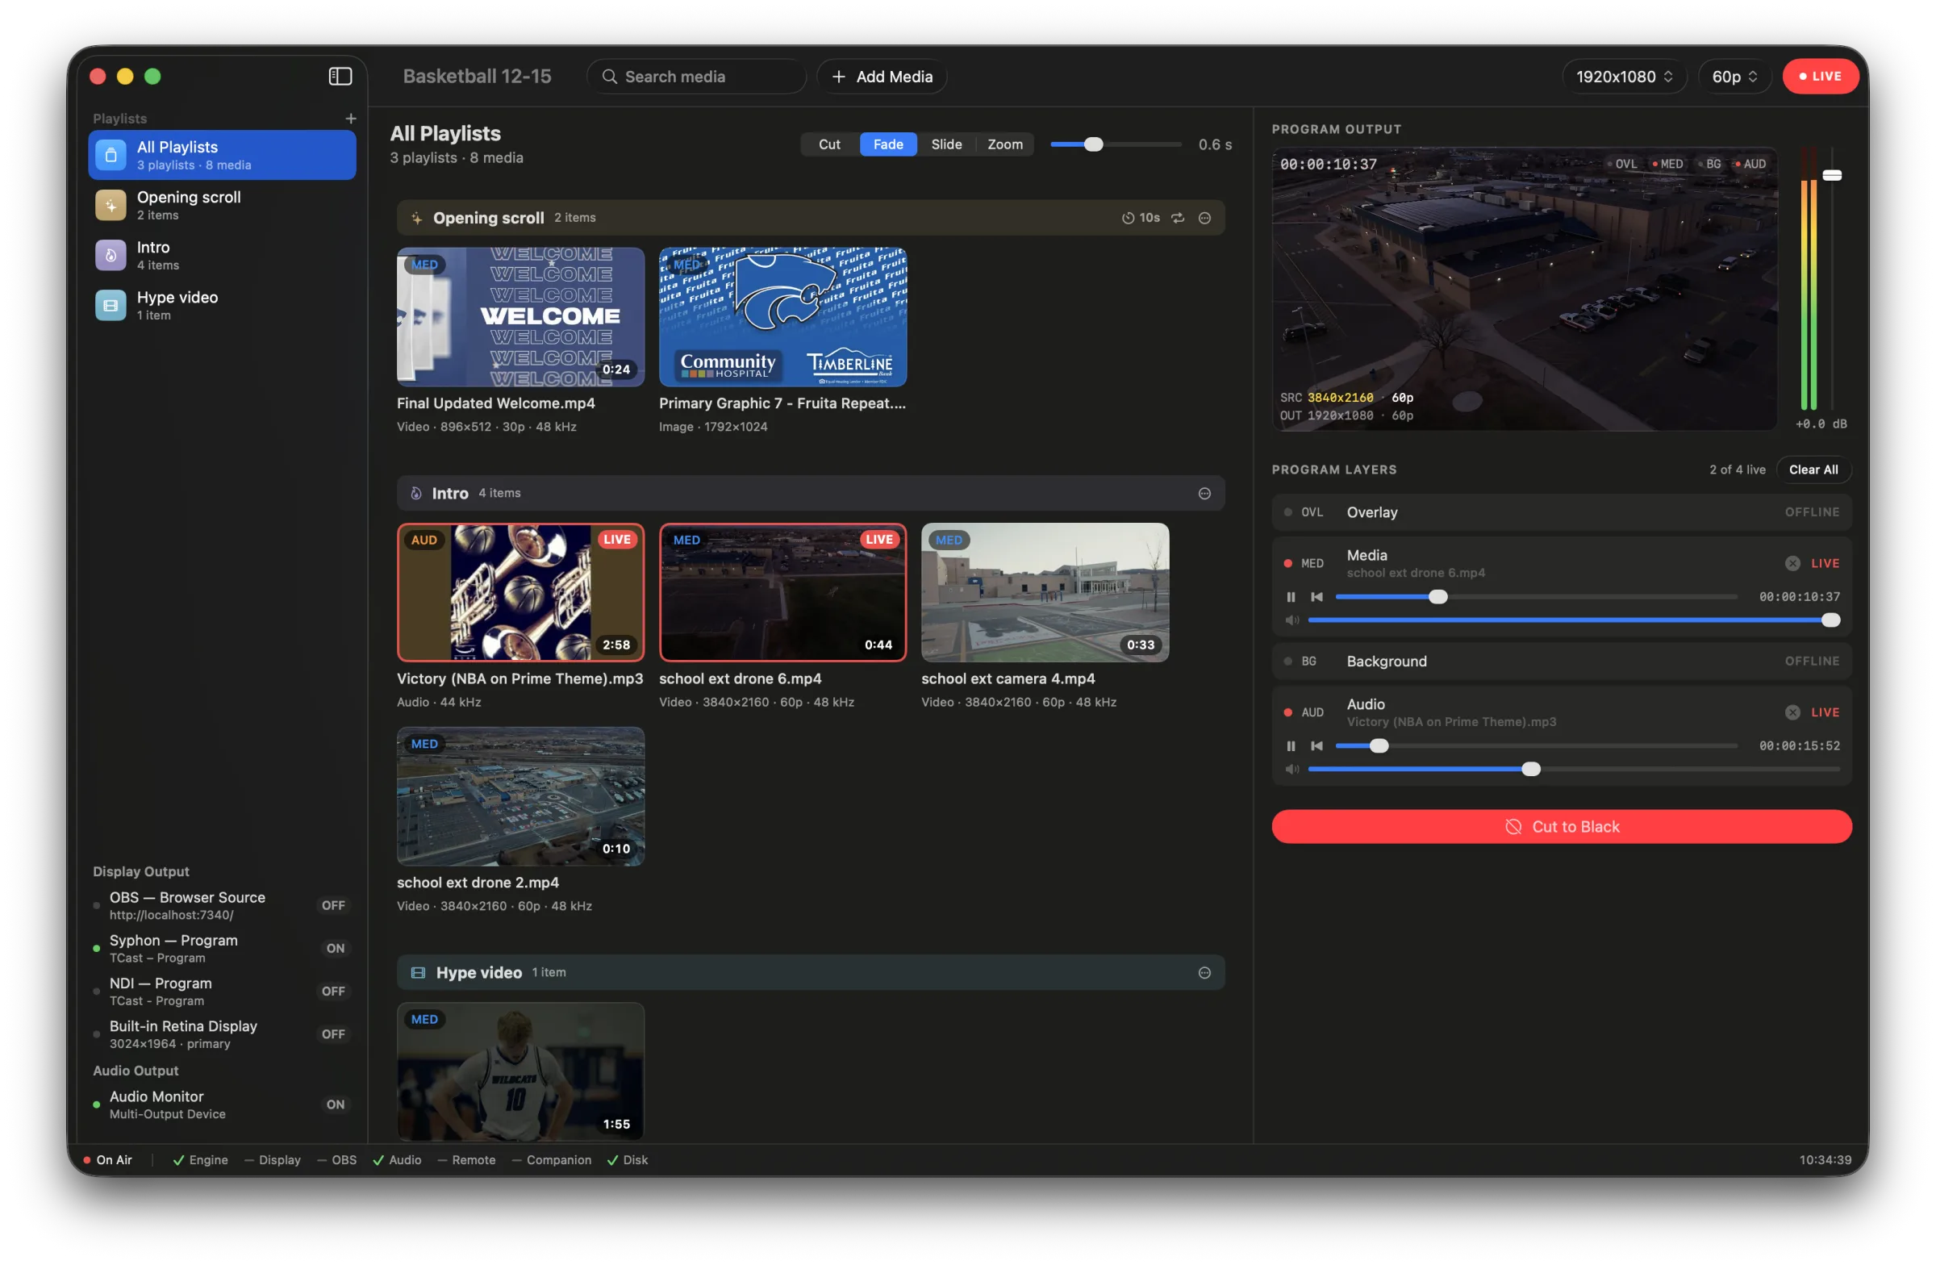1936x1265 pixels.
Task: Restart the Audio layer from beginning
Action: [1317, 746]
